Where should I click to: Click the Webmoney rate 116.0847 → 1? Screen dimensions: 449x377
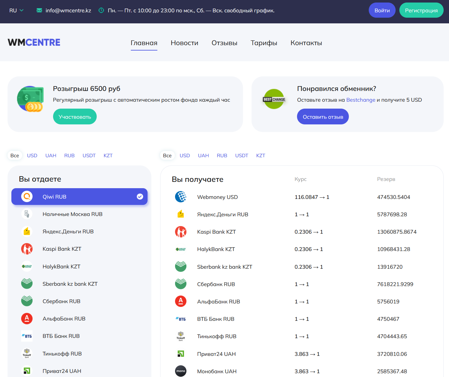312,197
